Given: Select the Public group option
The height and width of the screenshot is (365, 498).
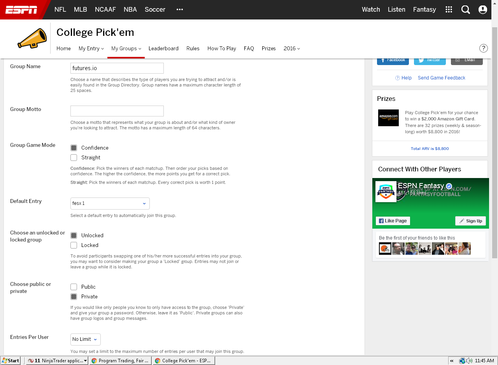Looking at the screenshot, I should [74, 287].
